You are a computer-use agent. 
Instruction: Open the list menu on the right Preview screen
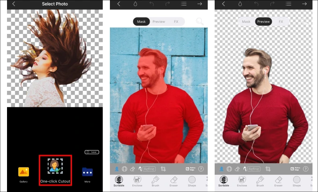pyautogui.click(x=289, y=4)
